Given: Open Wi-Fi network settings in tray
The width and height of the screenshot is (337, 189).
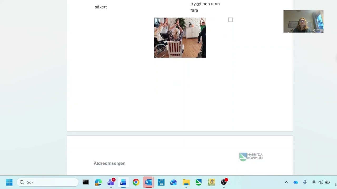Looking at the screenshot, I should 314,182.
